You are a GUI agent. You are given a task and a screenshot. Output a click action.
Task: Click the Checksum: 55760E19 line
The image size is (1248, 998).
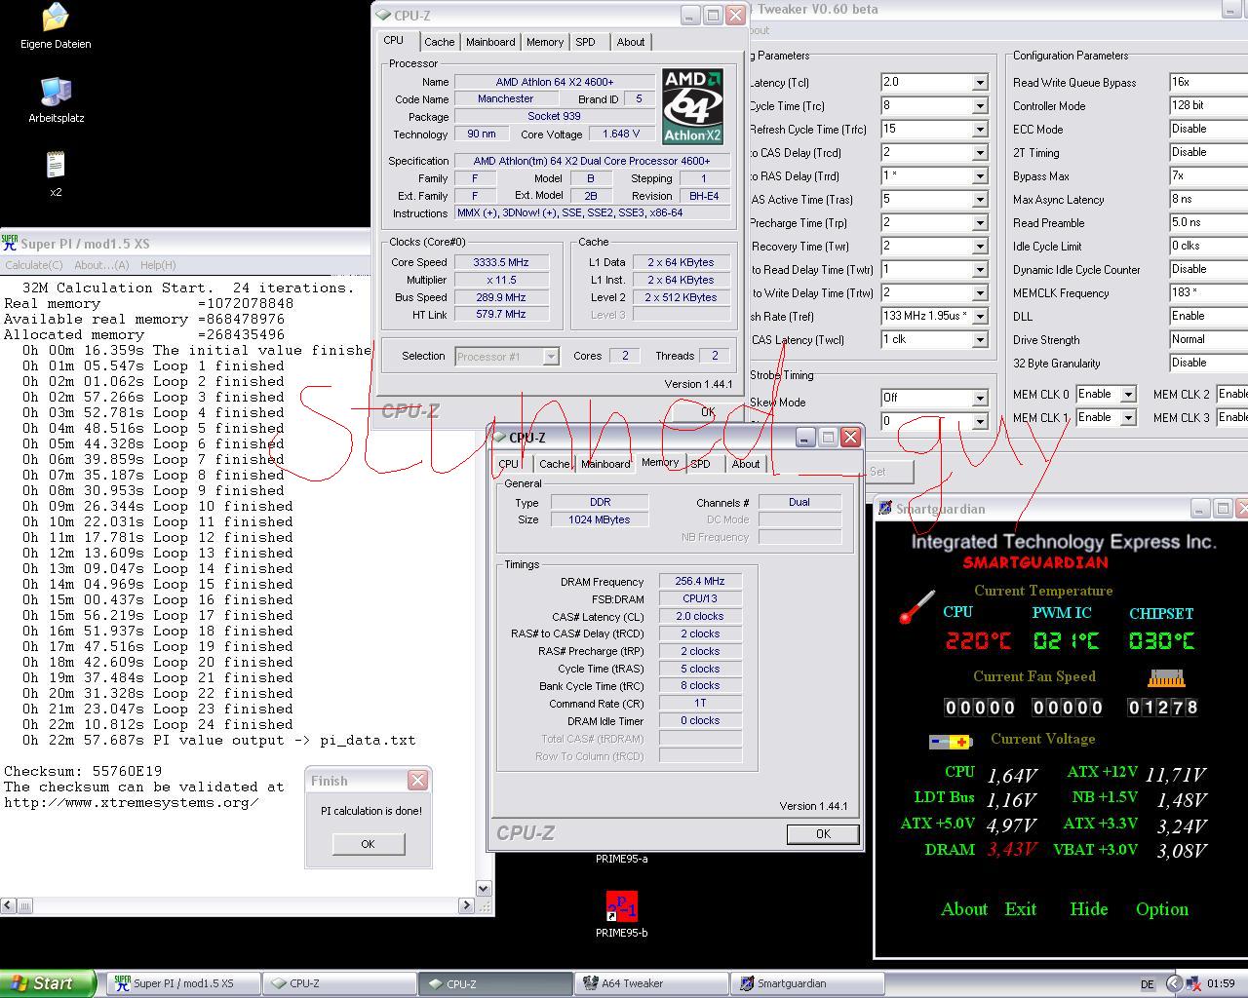tap(83, 772)
